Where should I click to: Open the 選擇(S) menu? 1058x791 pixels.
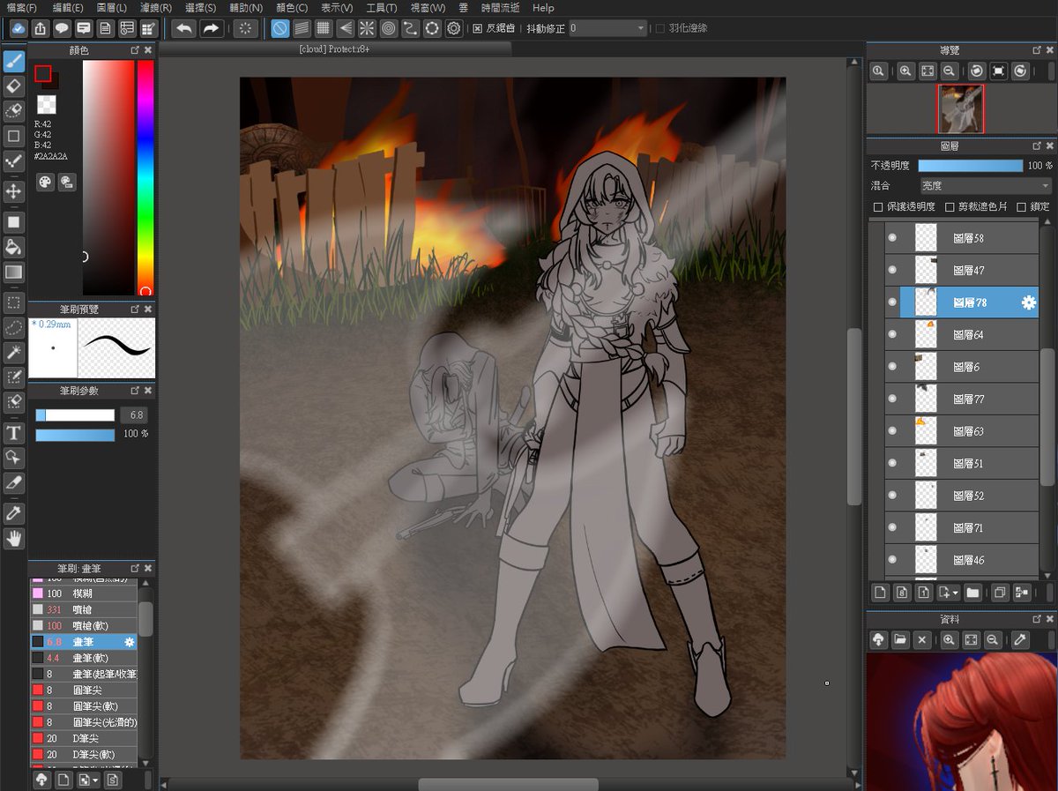point(199,7)
